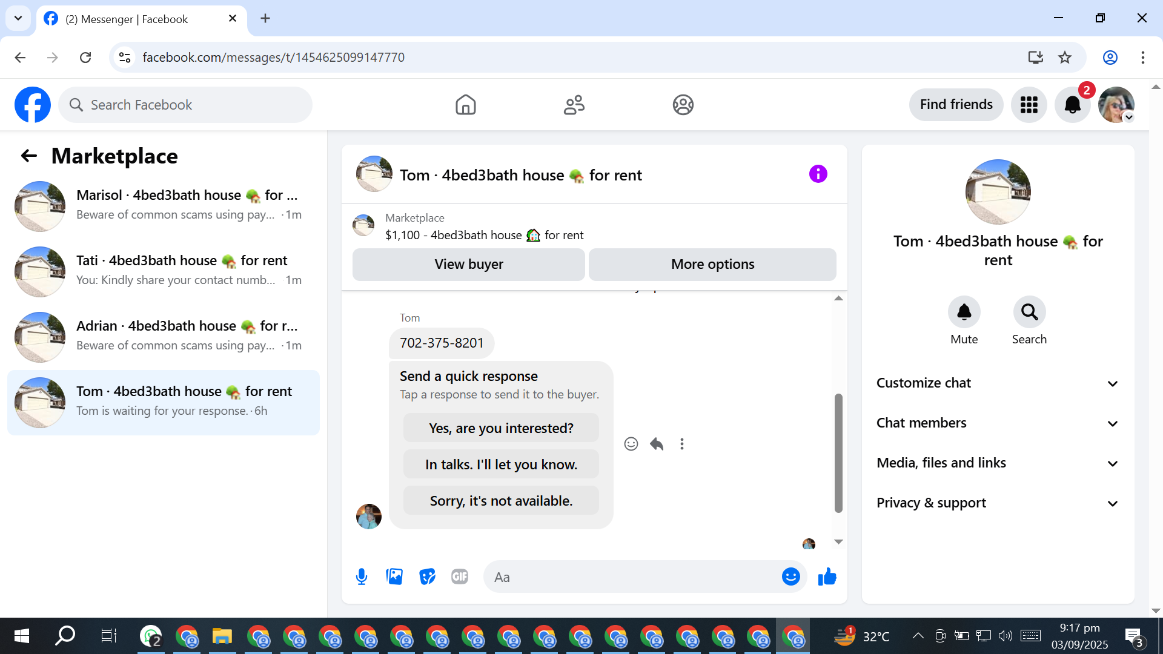Image resolution: width=1163 pixels, height=654 pixels.
Task: Open the Home feed icon
Action: [465, 105]
